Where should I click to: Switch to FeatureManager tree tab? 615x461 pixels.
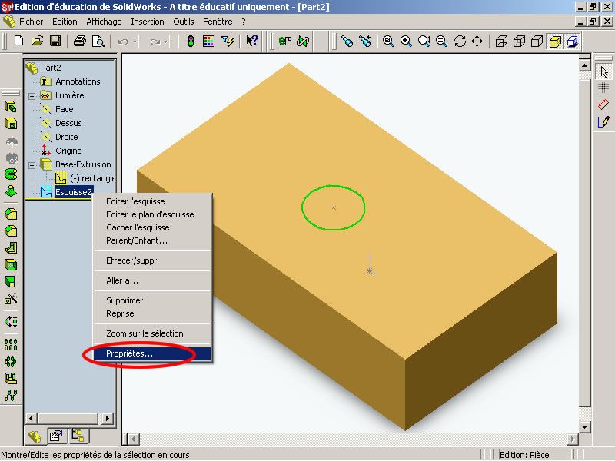[35, 436]
